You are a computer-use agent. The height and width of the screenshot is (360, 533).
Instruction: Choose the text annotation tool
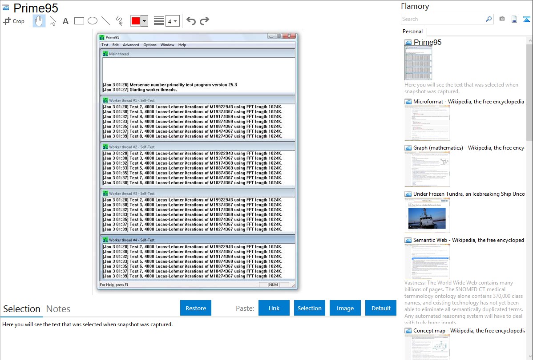(x=65, y=21)
